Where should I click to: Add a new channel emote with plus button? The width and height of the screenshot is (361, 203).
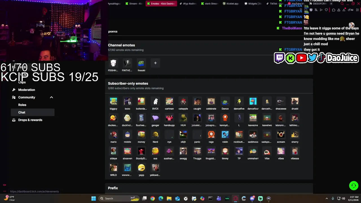[155, 63]
